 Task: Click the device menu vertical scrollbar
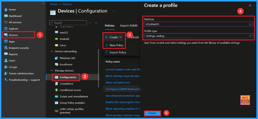(x=98, y=68)
